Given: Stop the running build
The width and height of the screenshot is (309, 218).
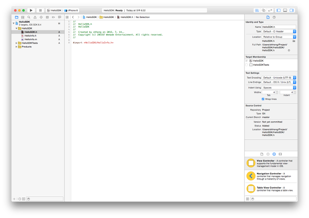Looking at the screenshot, I should 40,10.
